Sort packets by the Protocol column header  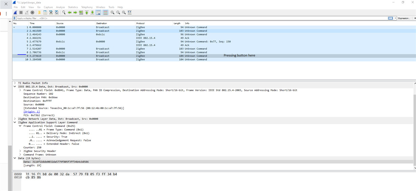click(x=154, y=23)
